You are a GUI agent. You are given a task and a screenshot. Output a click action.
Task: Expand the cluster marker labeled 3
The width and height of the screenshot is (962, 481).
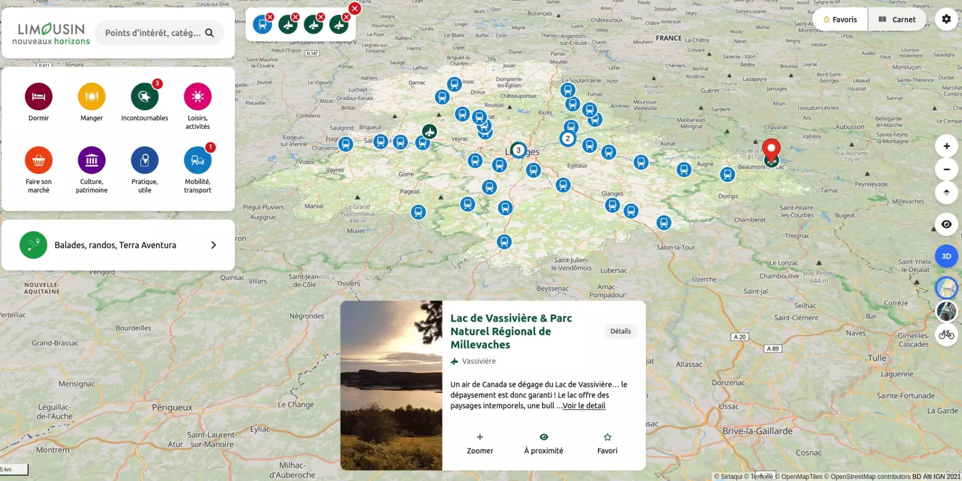(x=519, y=150)
